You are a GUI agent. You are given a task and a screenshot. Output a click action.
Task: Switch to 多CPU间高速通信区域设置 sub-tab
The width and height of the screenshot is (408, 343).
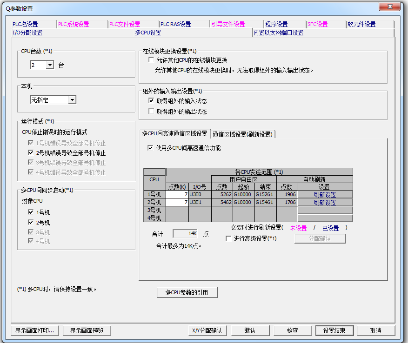174,134
